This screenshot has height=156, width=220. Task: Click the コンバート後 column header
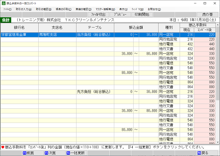(205, 30)
